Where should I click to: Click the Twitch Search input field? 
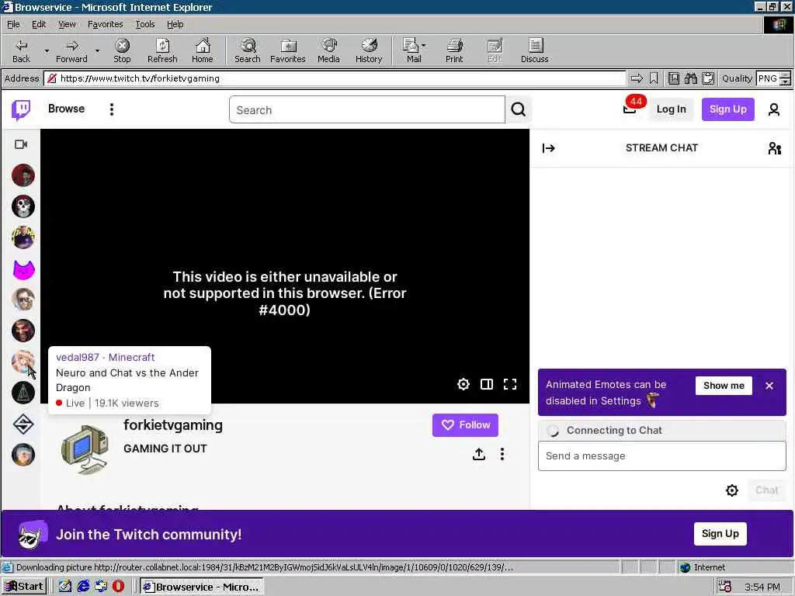pyautogui.click(x=367, y=110)
